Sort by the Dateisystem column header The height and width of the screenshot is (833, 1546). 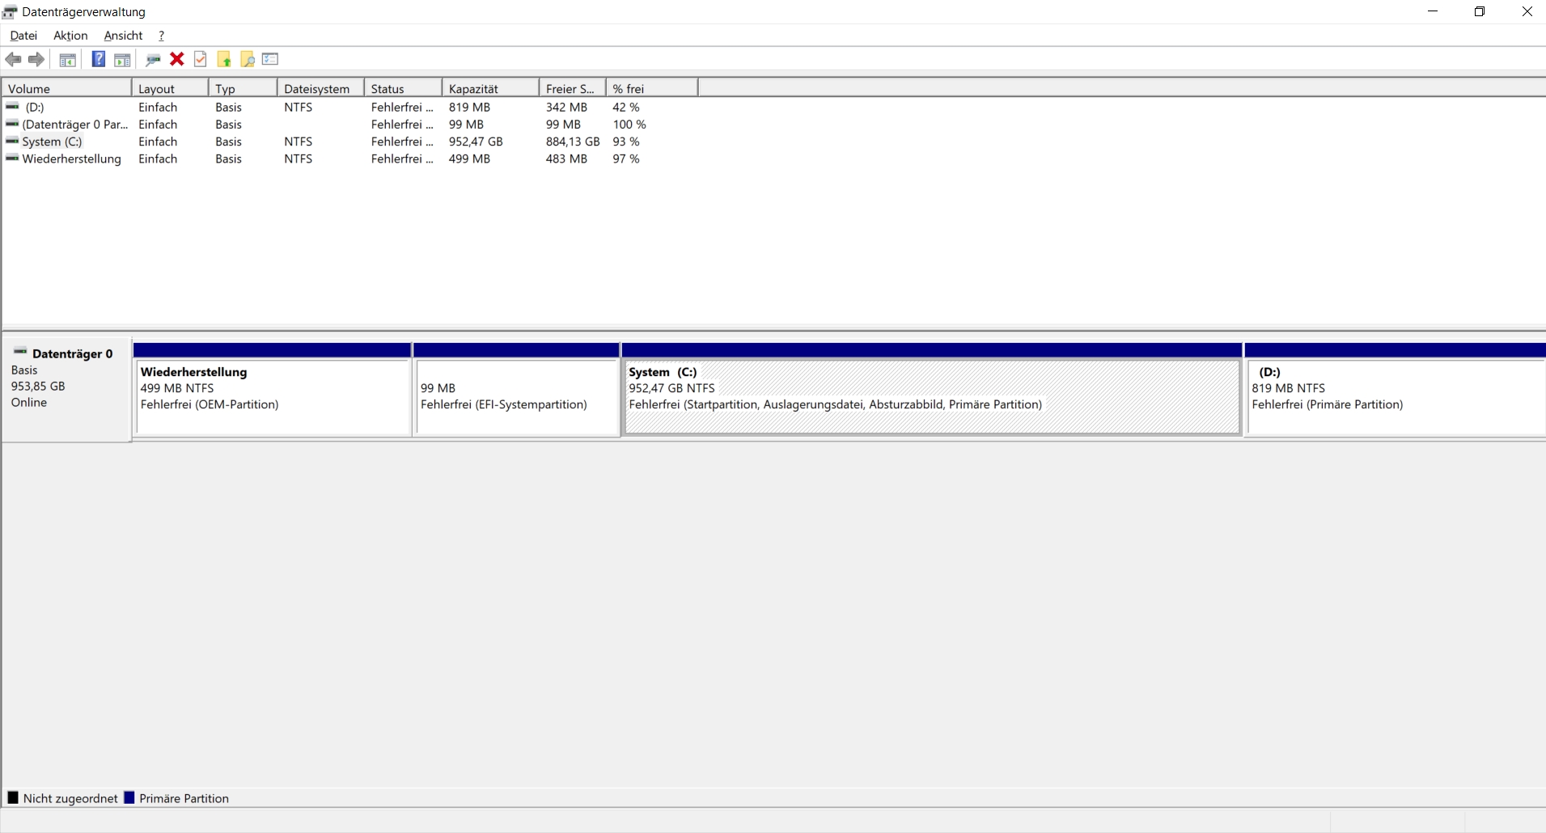[x=320, y=88]
